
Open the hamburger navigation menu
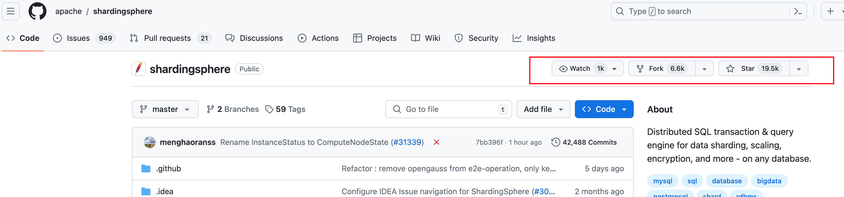click(x=10, y=11)
